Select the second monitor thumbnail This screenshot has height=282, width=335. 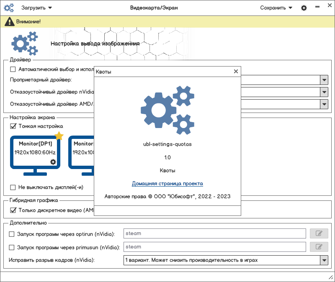point(81,156)
